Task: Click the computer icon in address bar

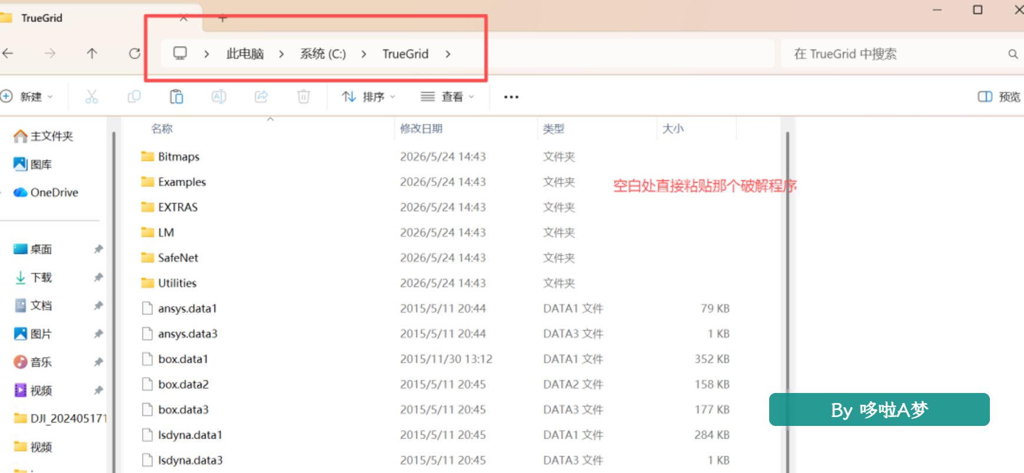Action: pyautogui.click(x=180, y=54)
